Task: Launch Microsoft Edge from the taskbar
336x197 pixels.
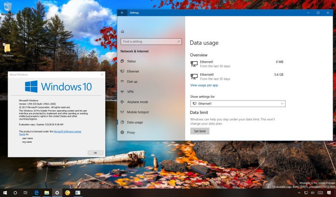Action: coord(37,193)
